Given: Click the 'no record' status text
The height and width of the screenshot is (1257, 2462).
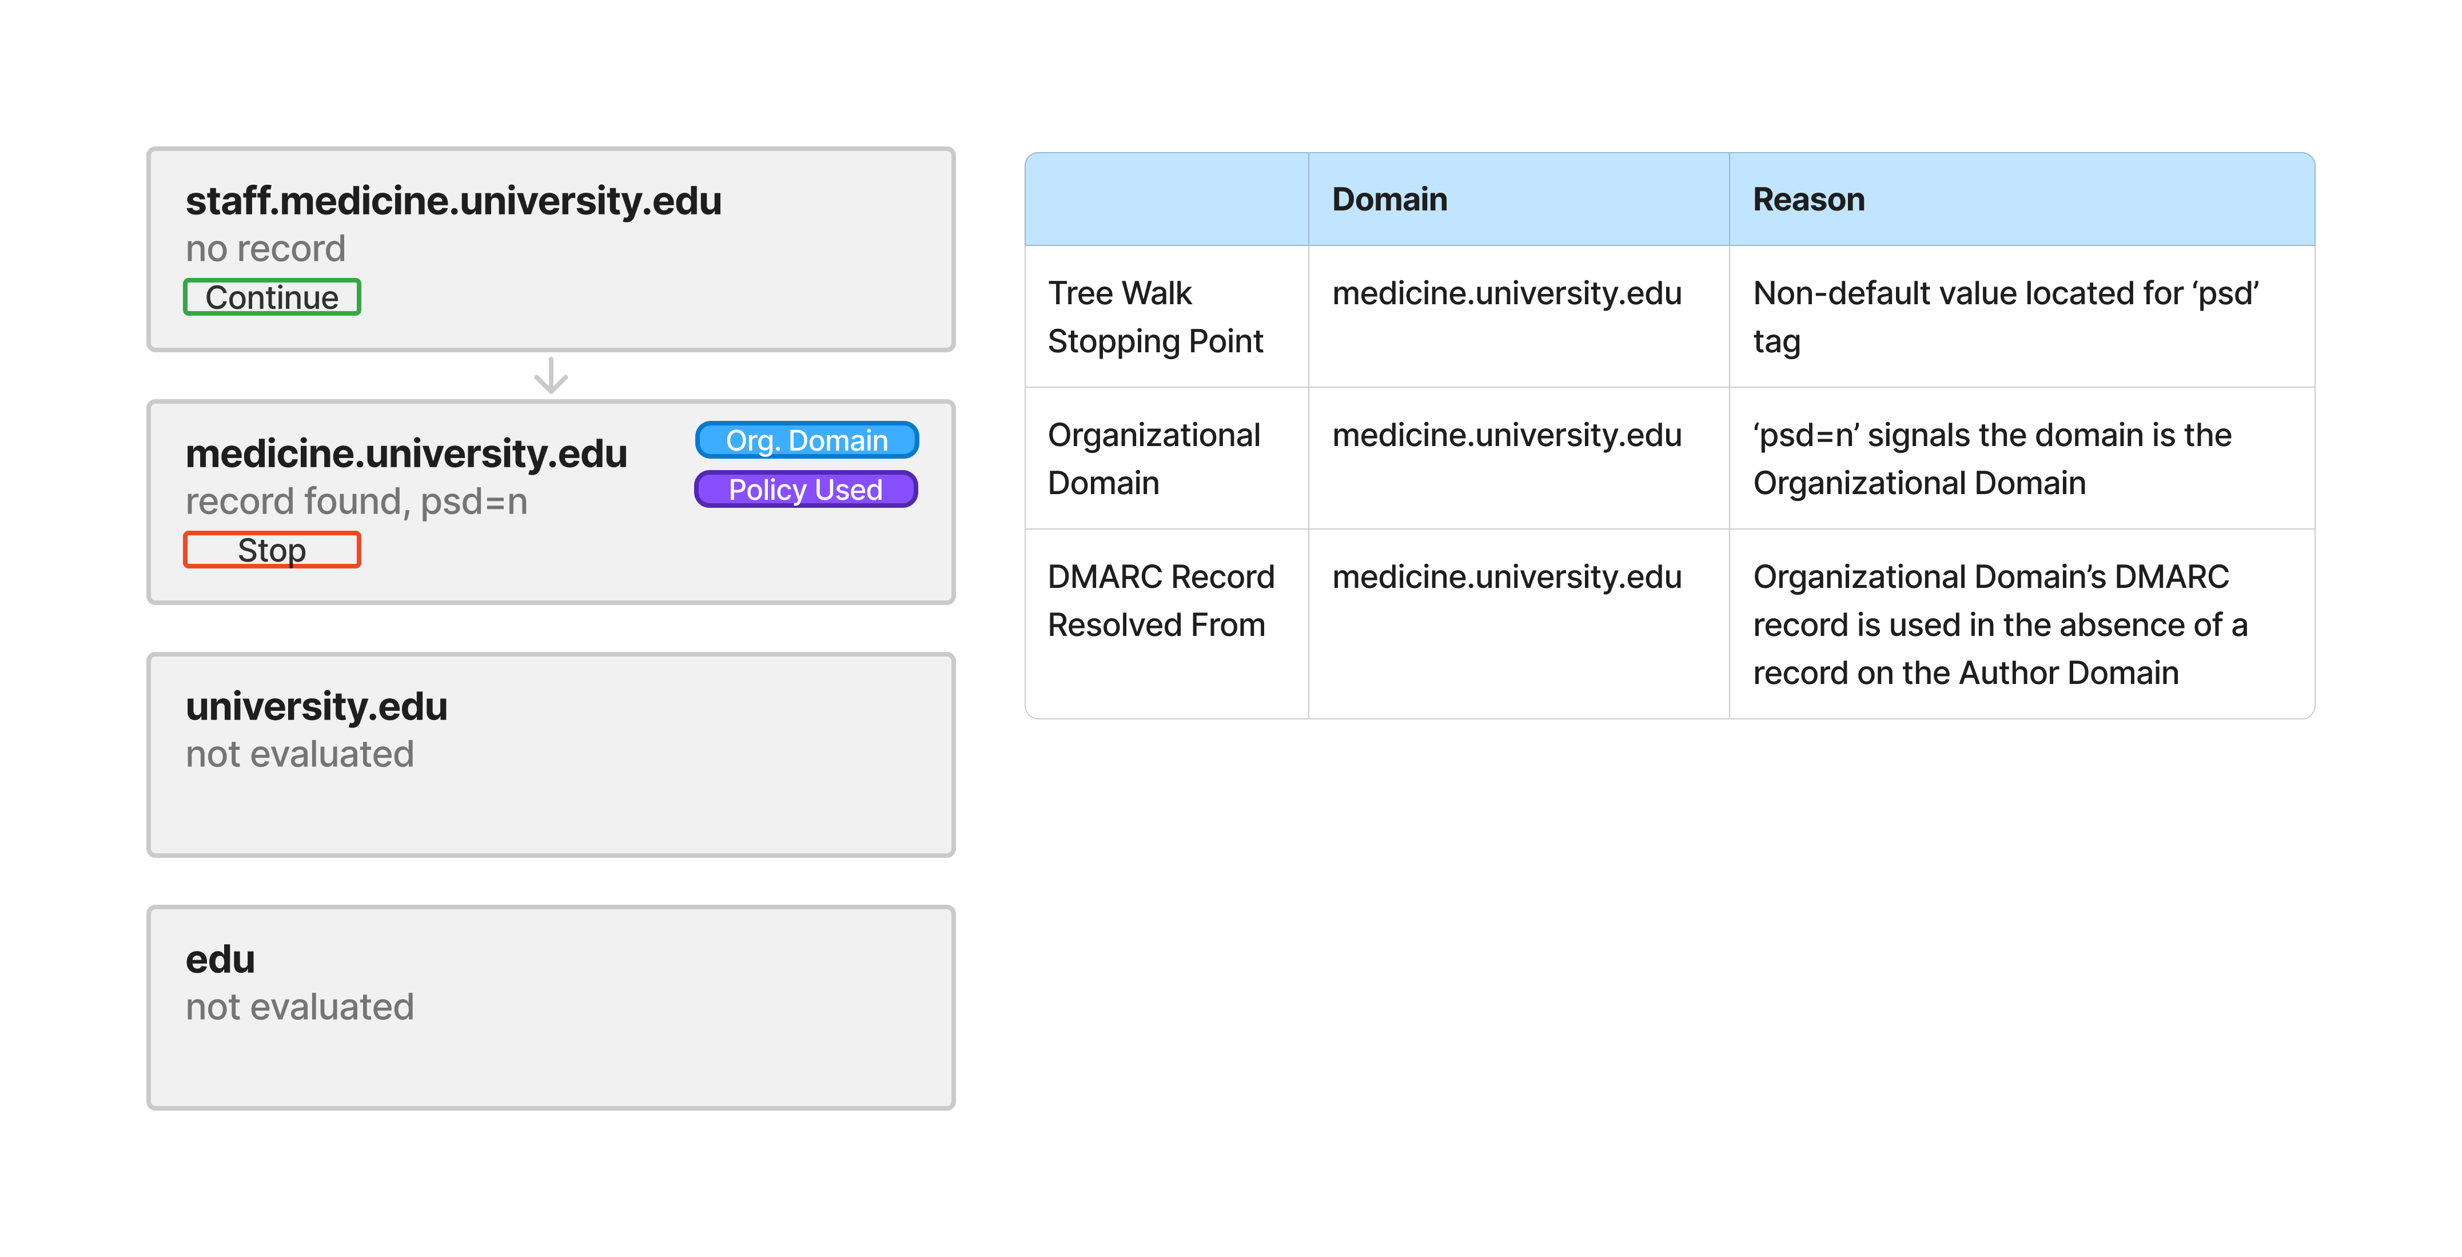Looking at the screenshot, I should click(x=266, y=249).
